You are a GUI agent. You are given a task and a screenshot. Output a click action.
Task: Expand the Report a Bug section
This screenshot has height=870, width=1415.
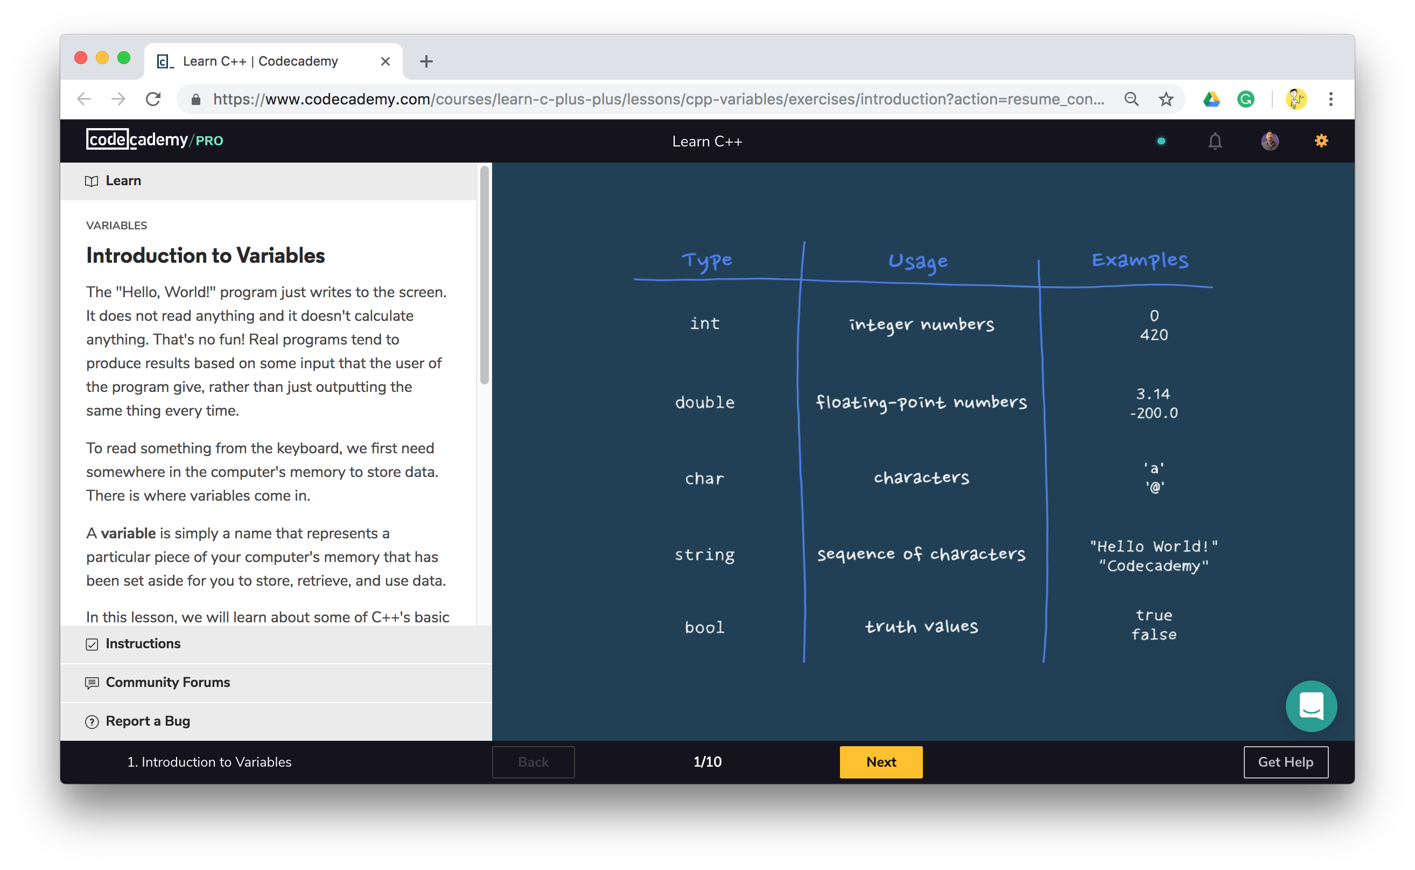click(x=148, y=721)
